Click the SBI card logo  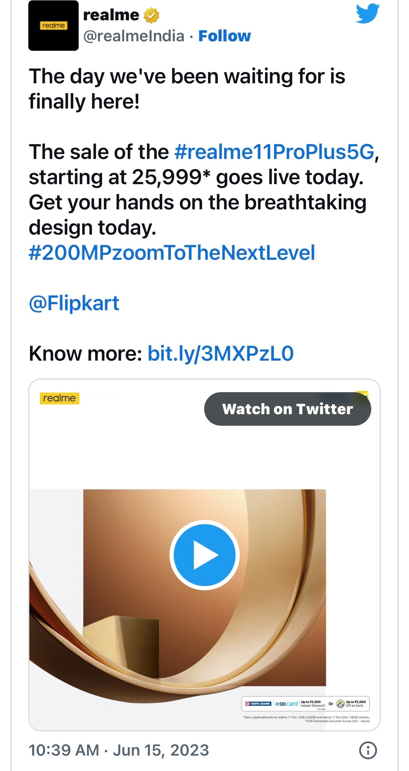pos(286,703)
